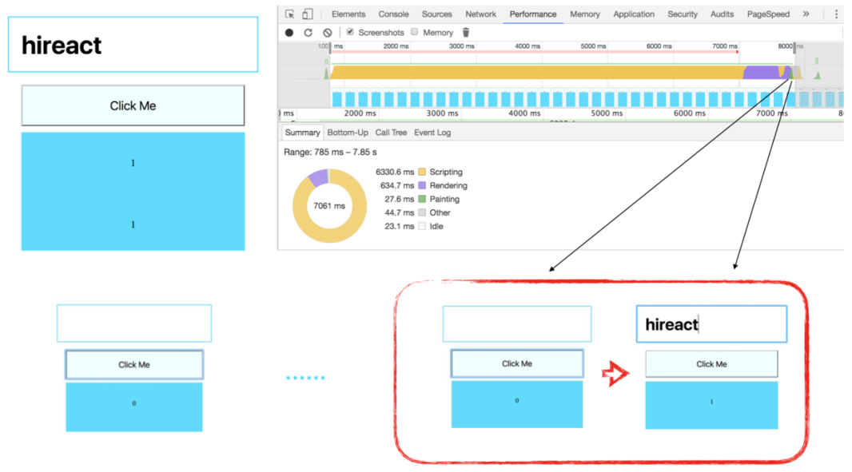Open the Network tab
Viewport: 852px width, 472px height.
tap(480, 14)
